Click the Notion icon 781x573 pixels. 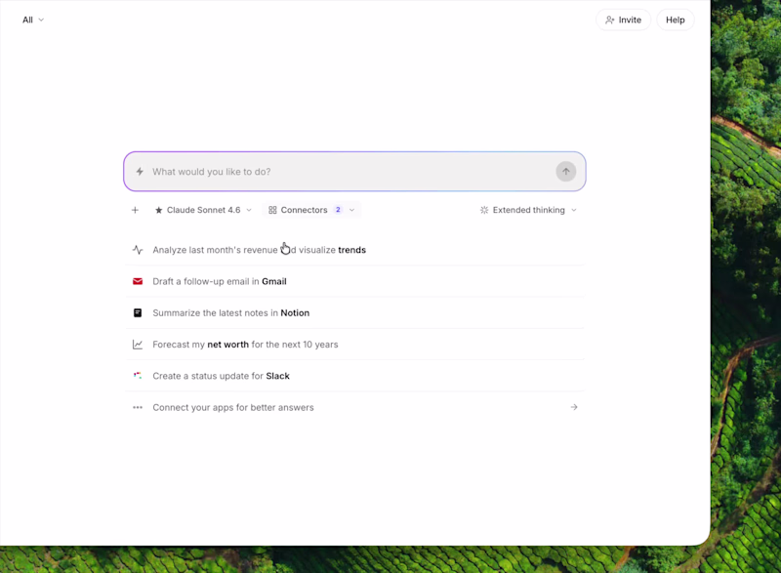click(138, 312)
